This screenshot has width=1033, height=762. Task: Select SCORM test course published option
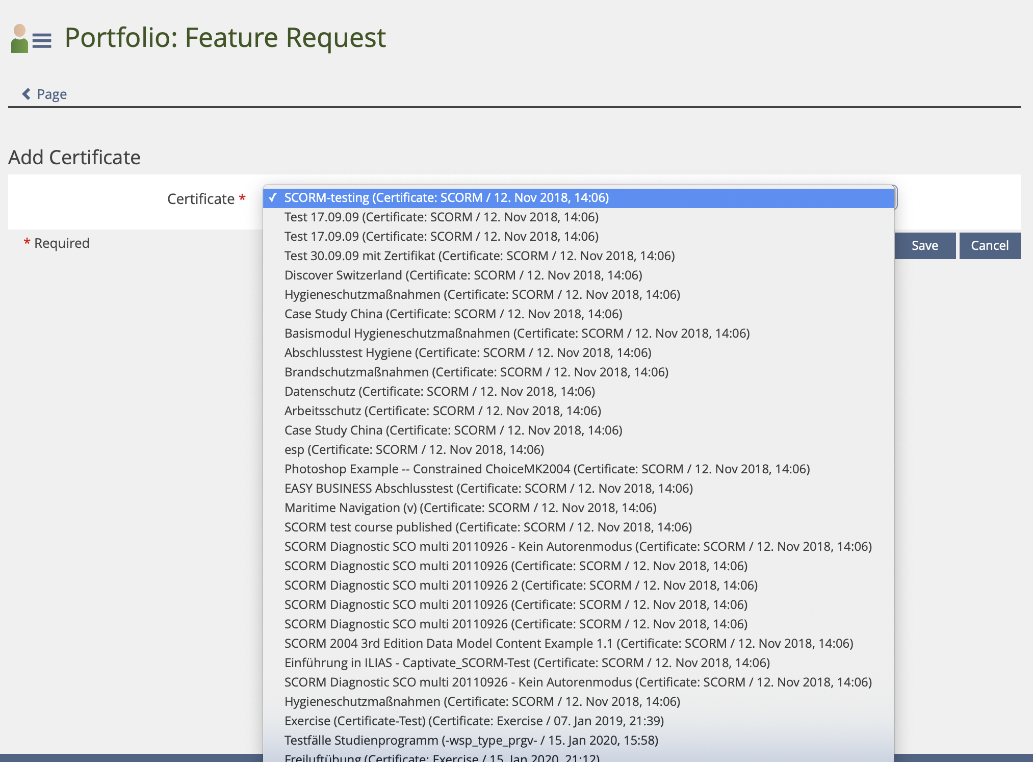pos(488,527)
